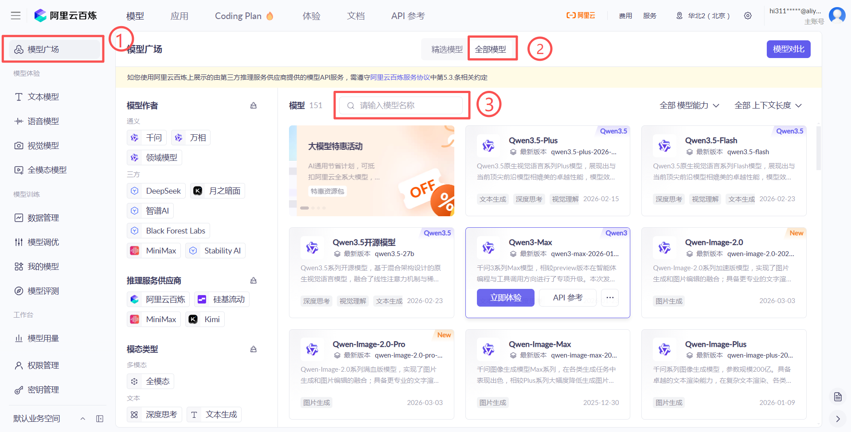Open the document icon at right edge
This screenshot has width=851, height=432.
pos(837,397)
